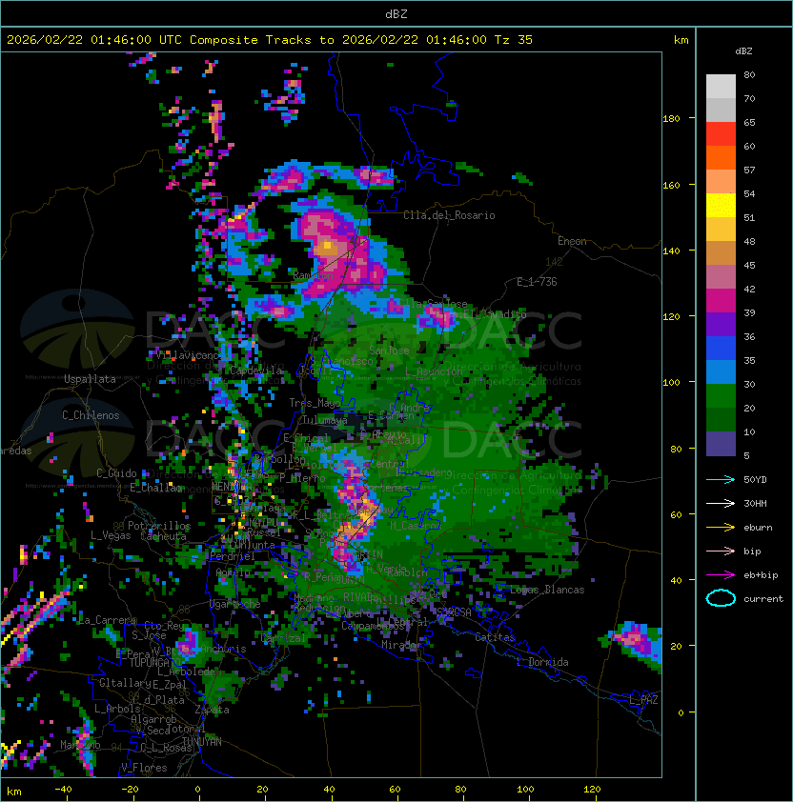Click the orange-yellow storm core near Ramblon
The image size is (793, 802).
pyautogui.click(x=327, y=248)
